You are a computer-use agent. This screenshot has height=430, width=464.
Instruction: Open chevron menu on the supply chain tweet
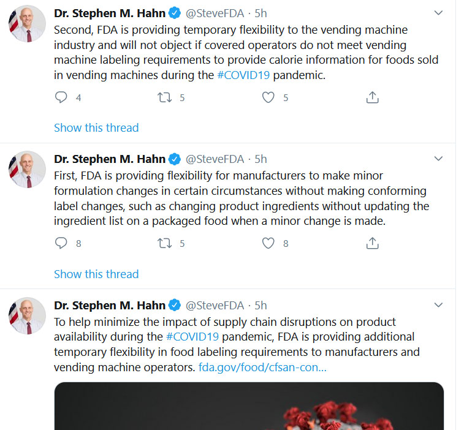tap(438, 305)
